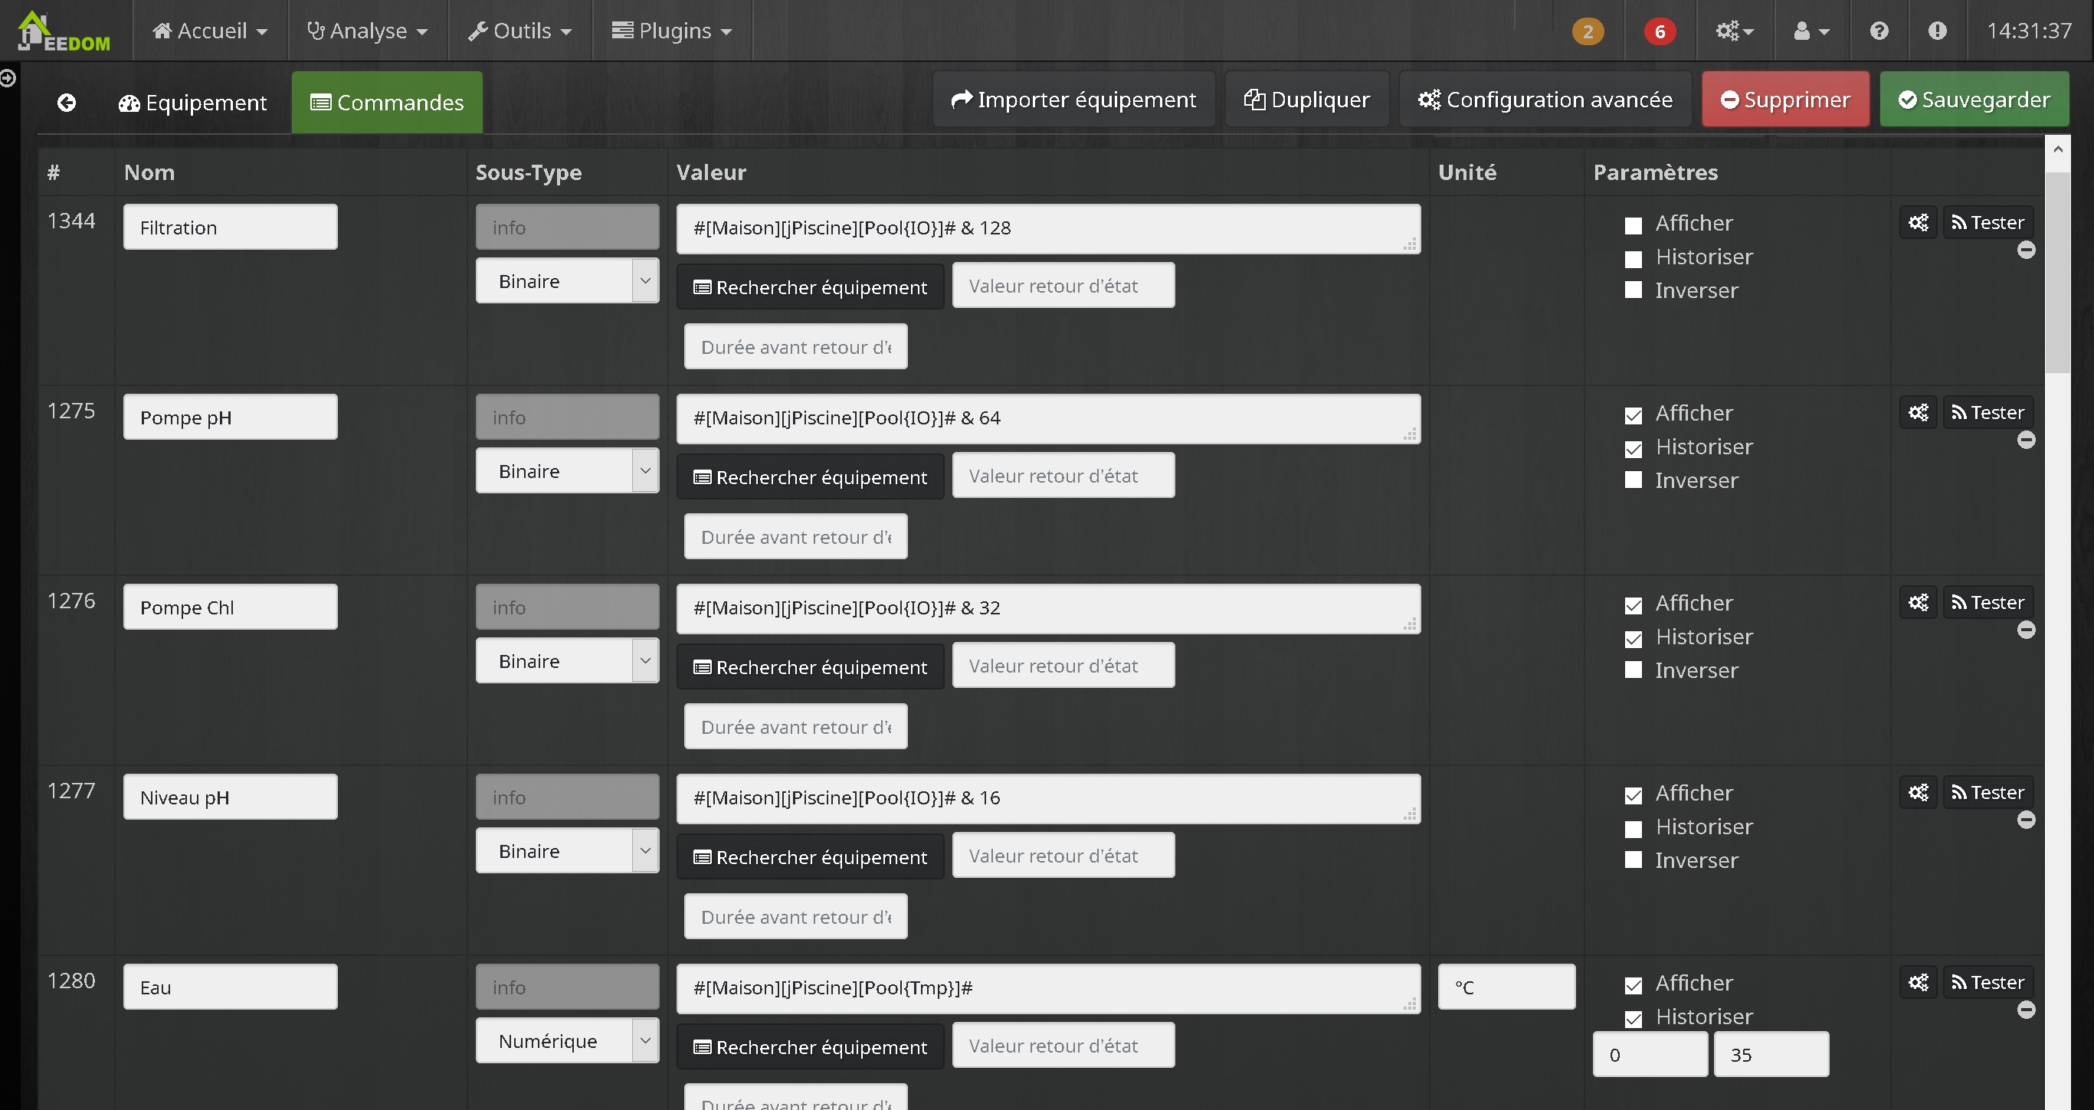Click Rechercher équipement for Eau
The width and height of the screenshot is (2094, 1110).
tap(810, 1046)
